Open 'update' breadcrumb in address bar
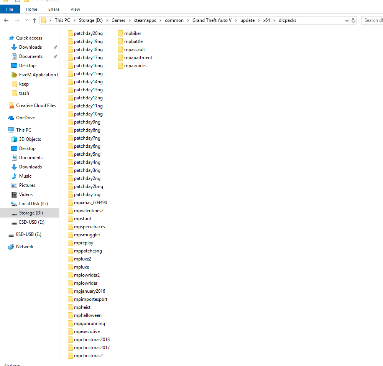Screen dimensions: 383x366 click(247, 20)
